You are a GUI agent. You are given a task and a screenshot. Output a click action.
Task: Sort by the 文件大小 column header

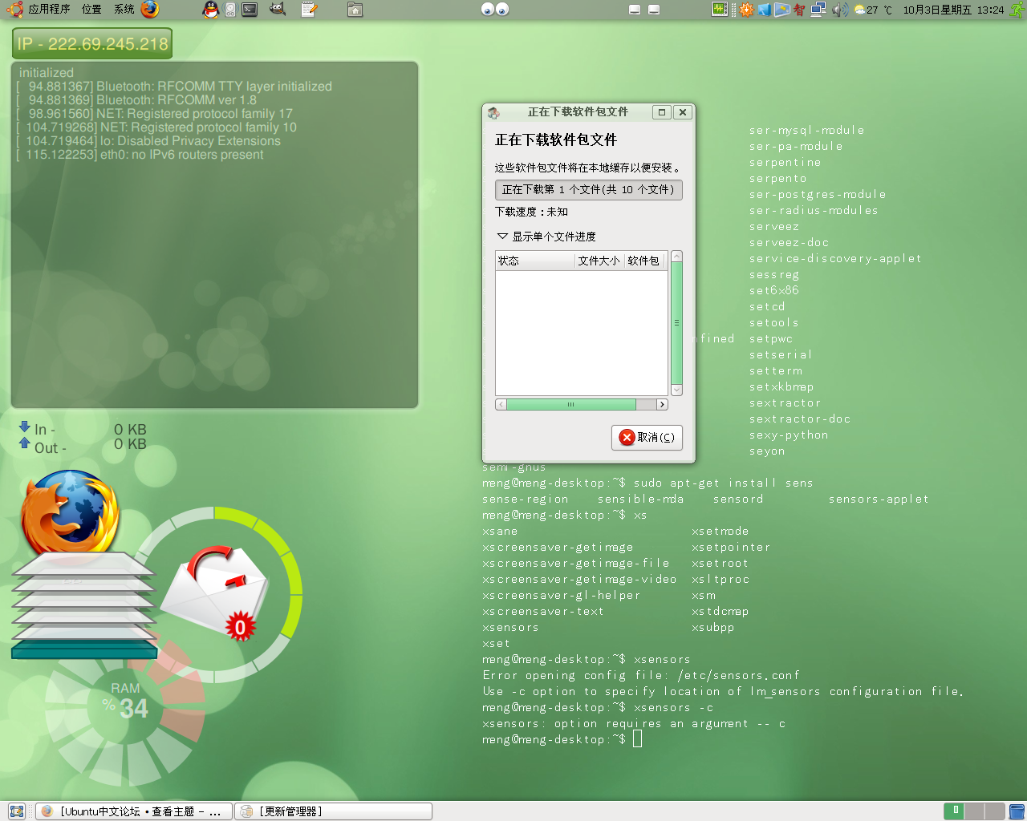(599, 261)
